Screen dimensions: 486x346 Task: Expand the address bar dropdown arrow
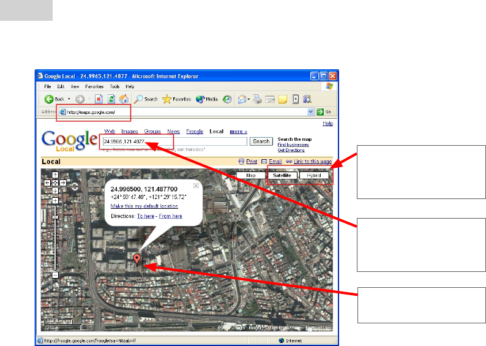[x=310, y=111]
